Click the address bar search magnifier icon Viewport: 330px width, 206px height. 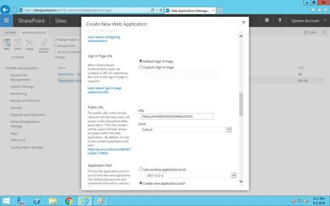click(x=153, y=10)
